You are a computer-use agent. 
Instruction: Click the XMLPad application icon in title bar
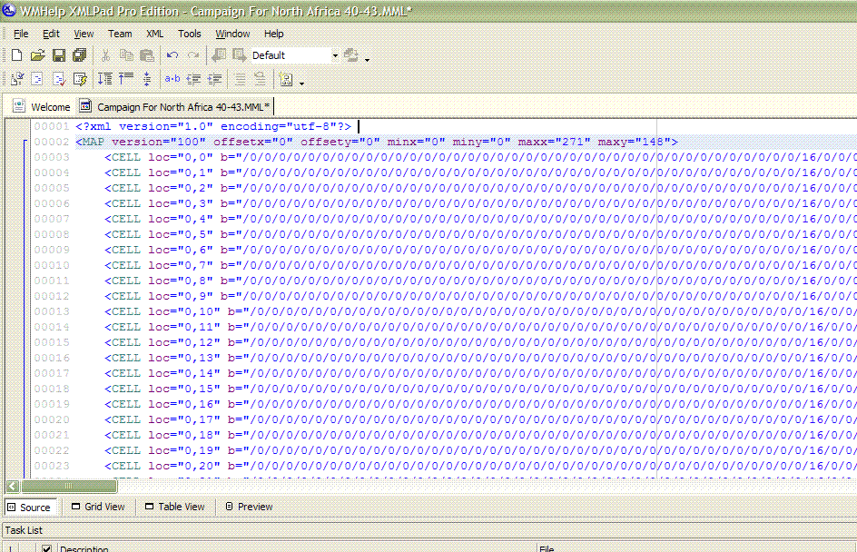(x=9, y=10)
